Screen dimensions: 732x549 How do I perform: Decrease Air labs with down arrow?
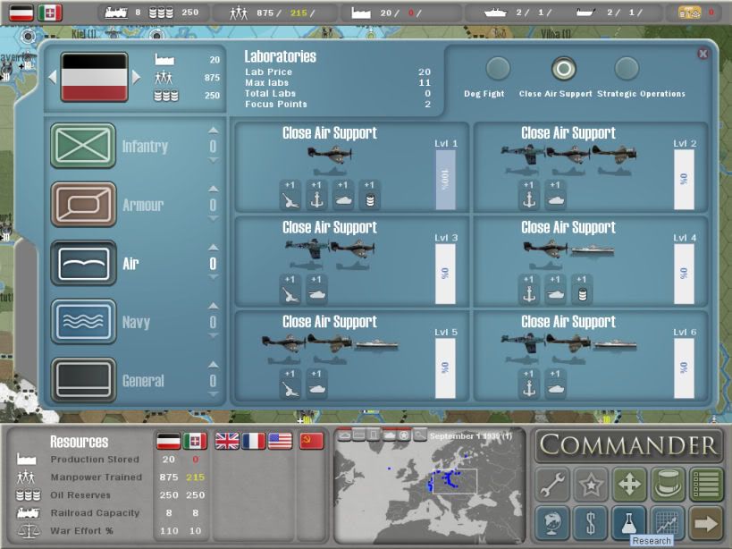click(x=213, y=277)
